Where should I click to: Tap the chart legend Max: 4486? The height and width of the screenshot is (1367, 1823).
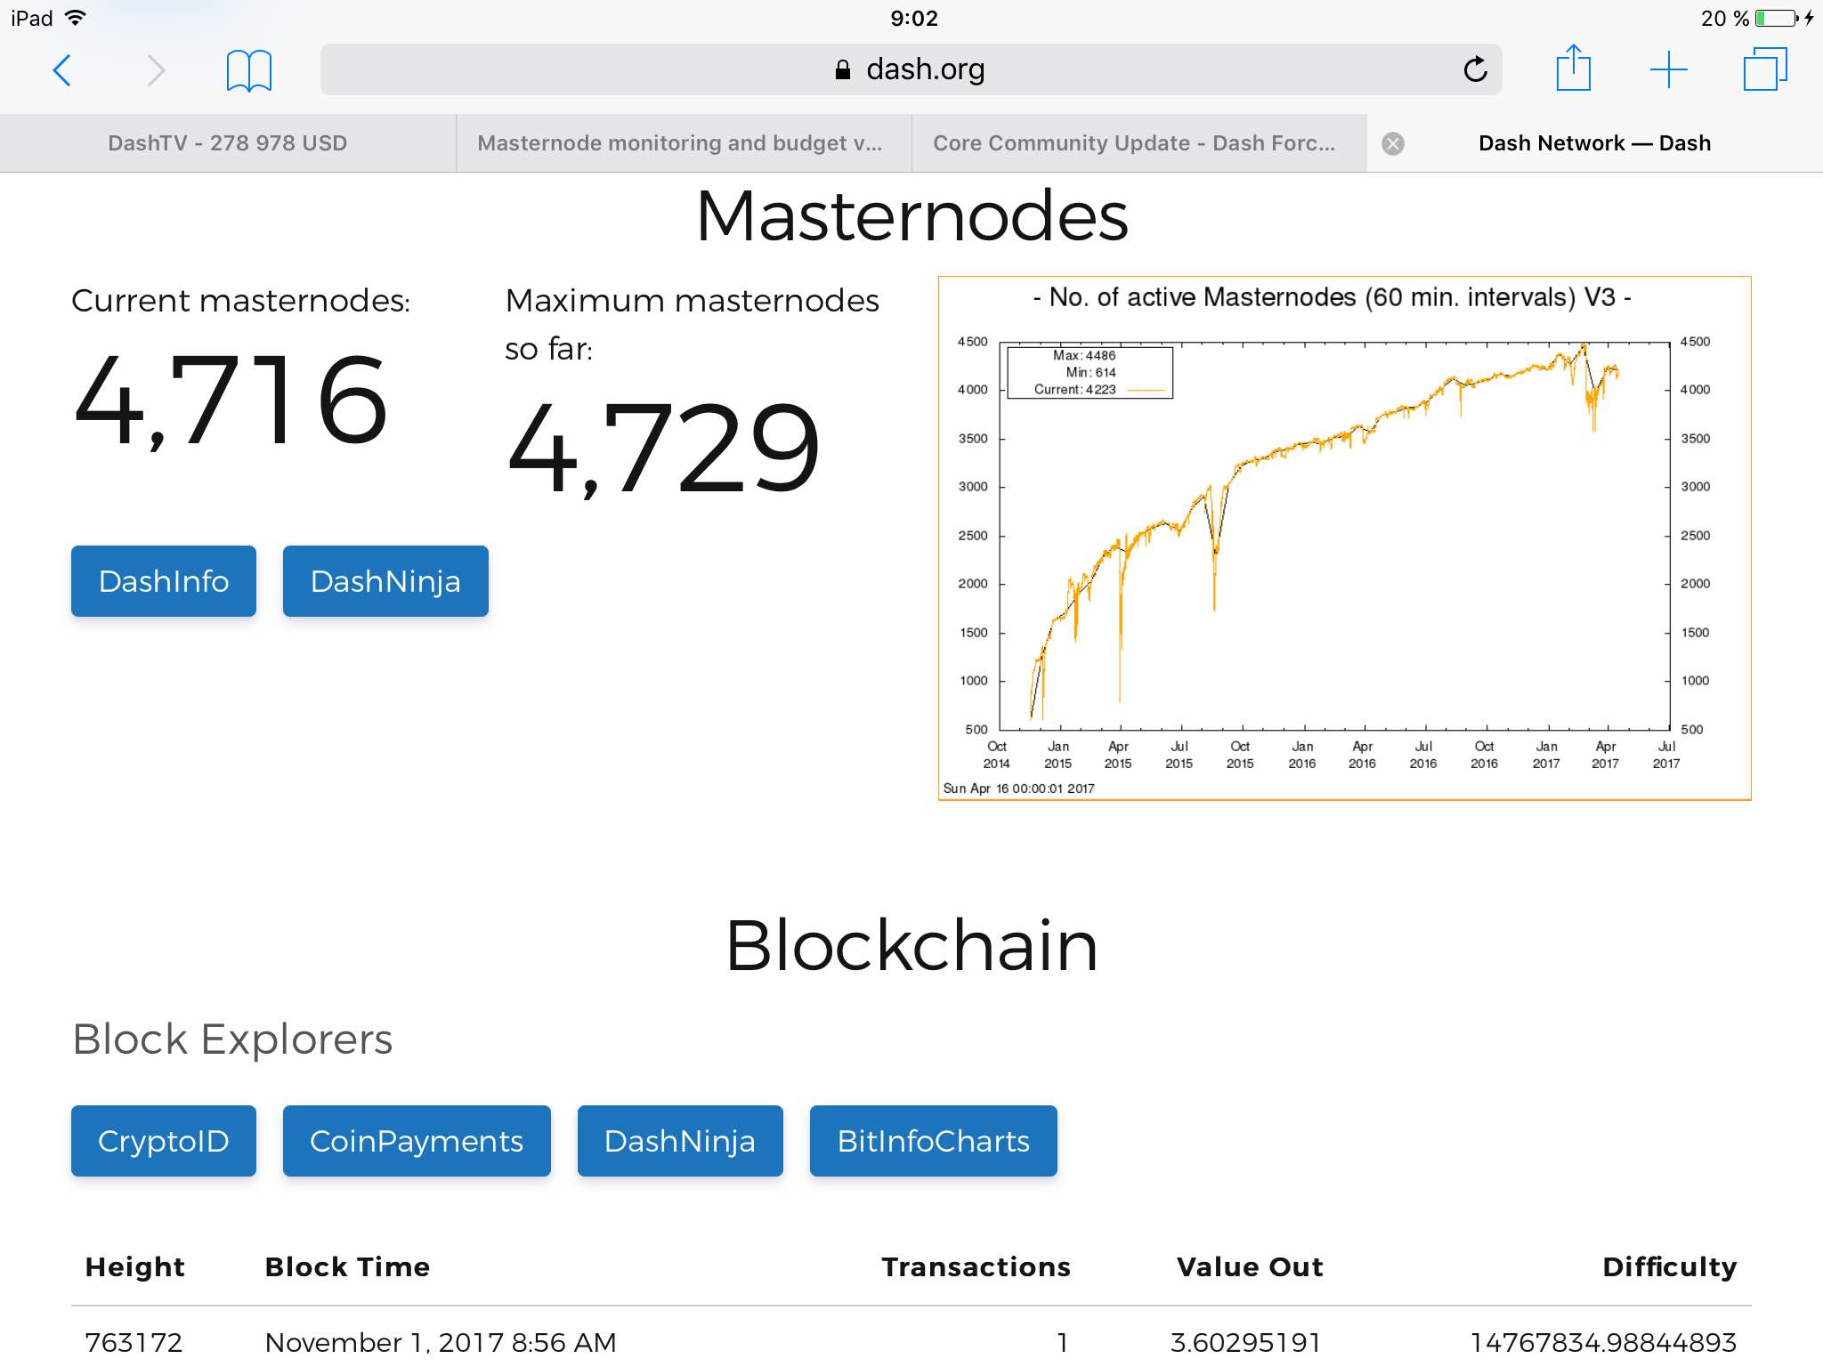tap(1083, 355)
